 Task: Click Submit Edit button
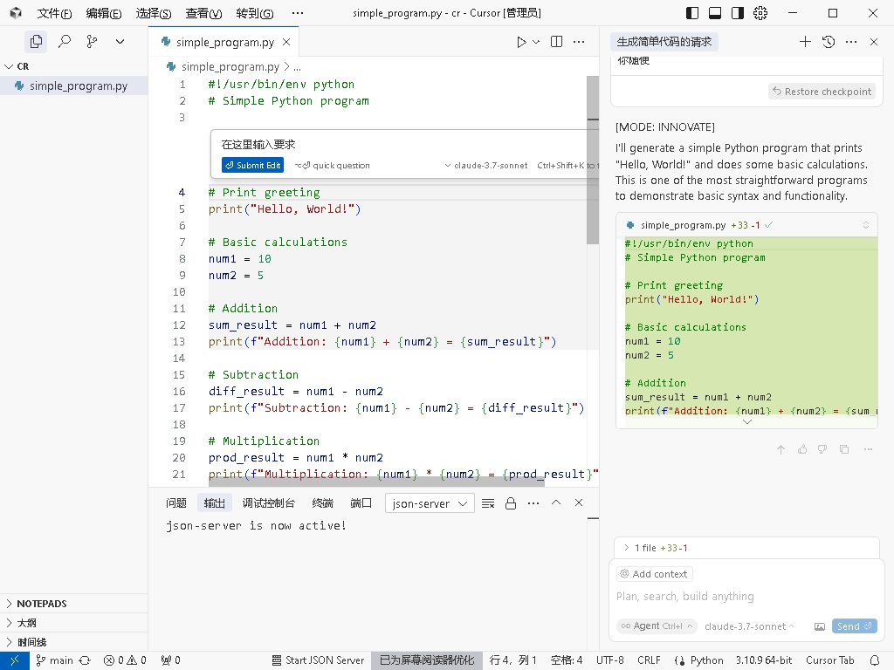tap(252, 165)
